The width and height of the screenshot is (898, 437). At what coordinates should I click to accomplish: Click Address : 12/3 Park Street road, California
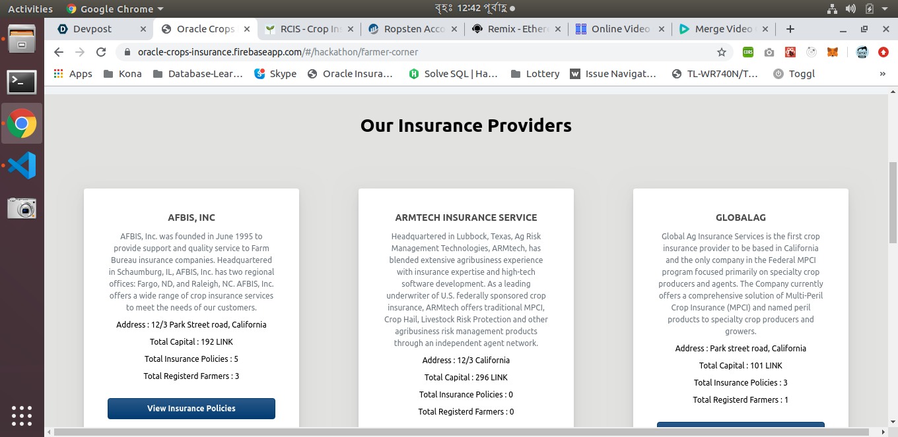(191, 325)
